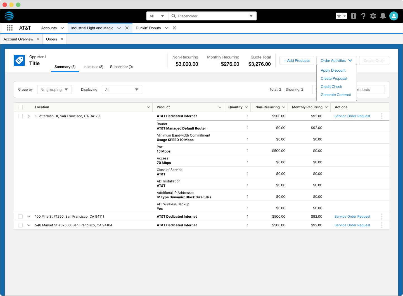The width and height of the screenshot is (403, 296).
Task: Open the favorites list dropdown arrow
Action: 345,16
